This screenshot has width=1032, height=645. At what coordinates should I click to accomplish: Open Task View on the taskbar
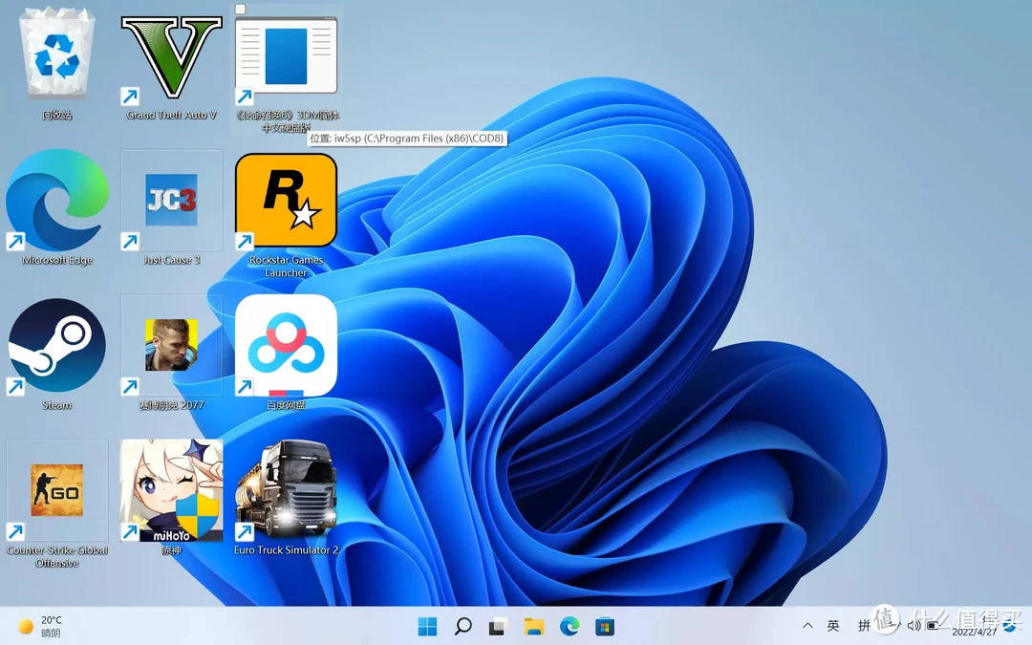click(498, 626)
